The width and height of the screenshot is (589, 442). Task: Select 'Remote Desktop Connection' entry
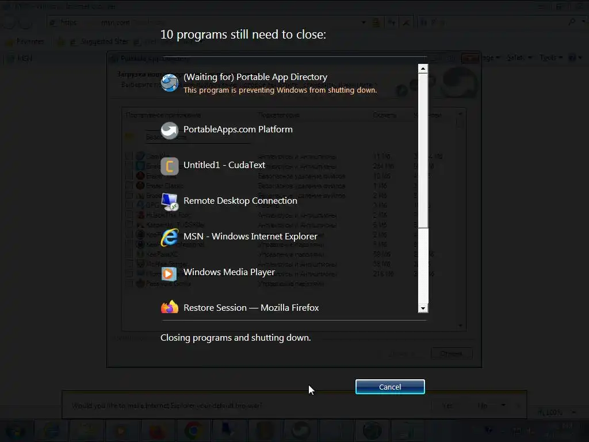point(240,201)
